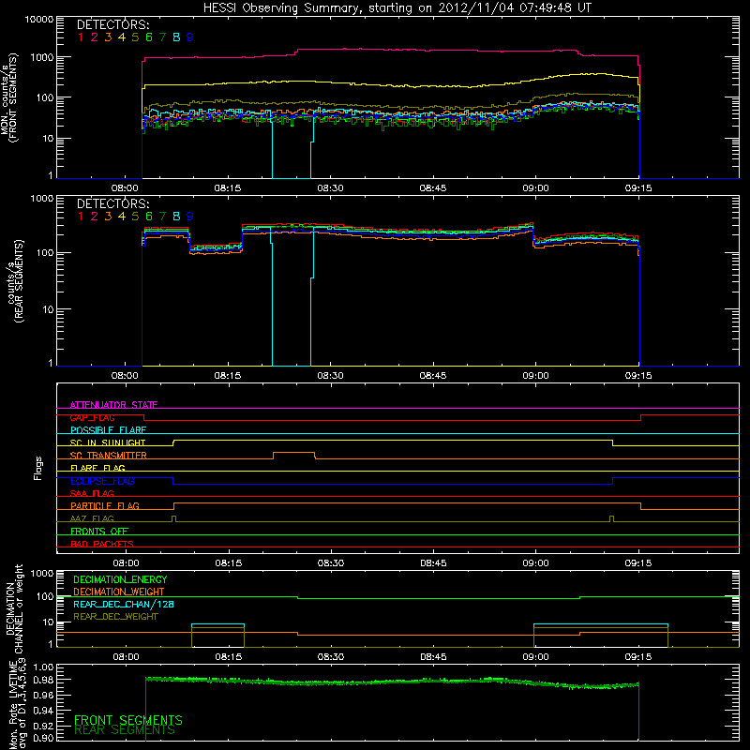Click the SC_IN_SUNLIGHT flag label
750x750 pixels.
108,442
